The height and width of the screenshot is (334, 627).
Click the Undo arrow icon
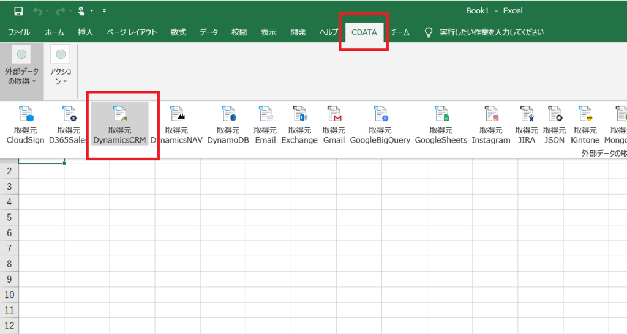click(37, 11)
